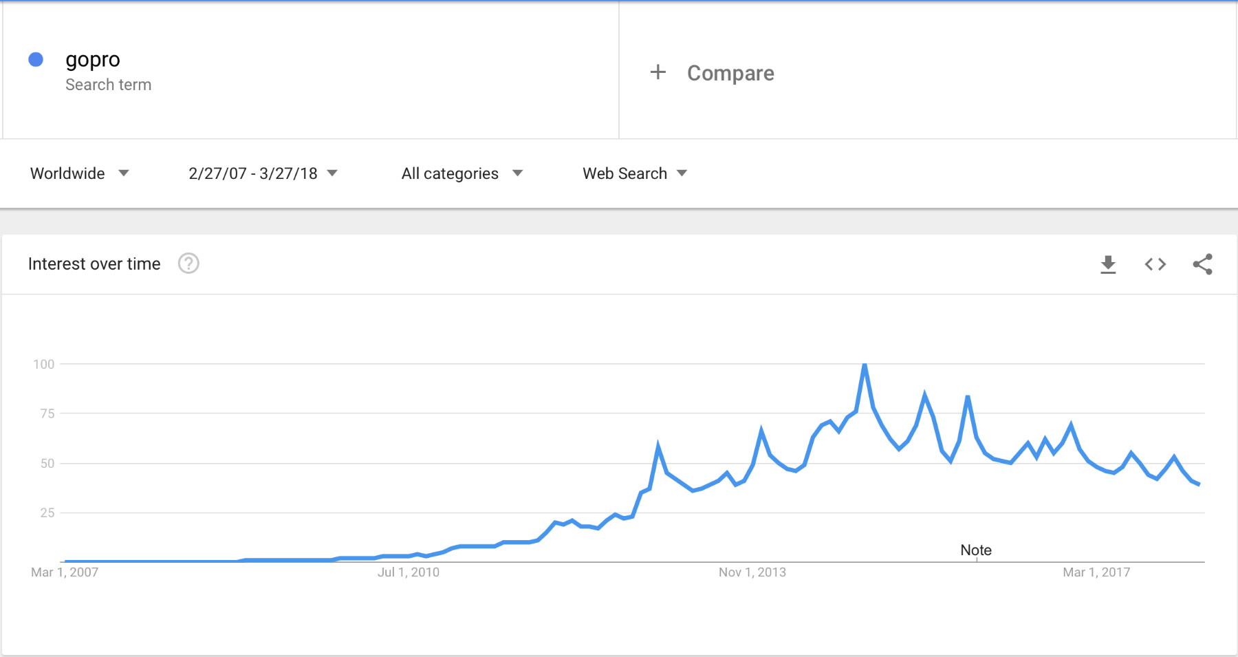Click the Jul 1, 2010 axis label
This screenshot has width=1238, height=657.
click(x=408, y=572)
